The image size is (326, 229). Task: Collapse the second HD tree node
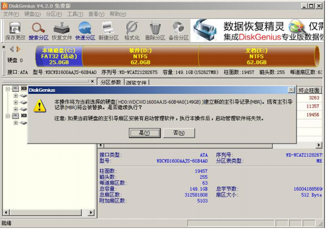pyautogui.click(x=8, y=116)
